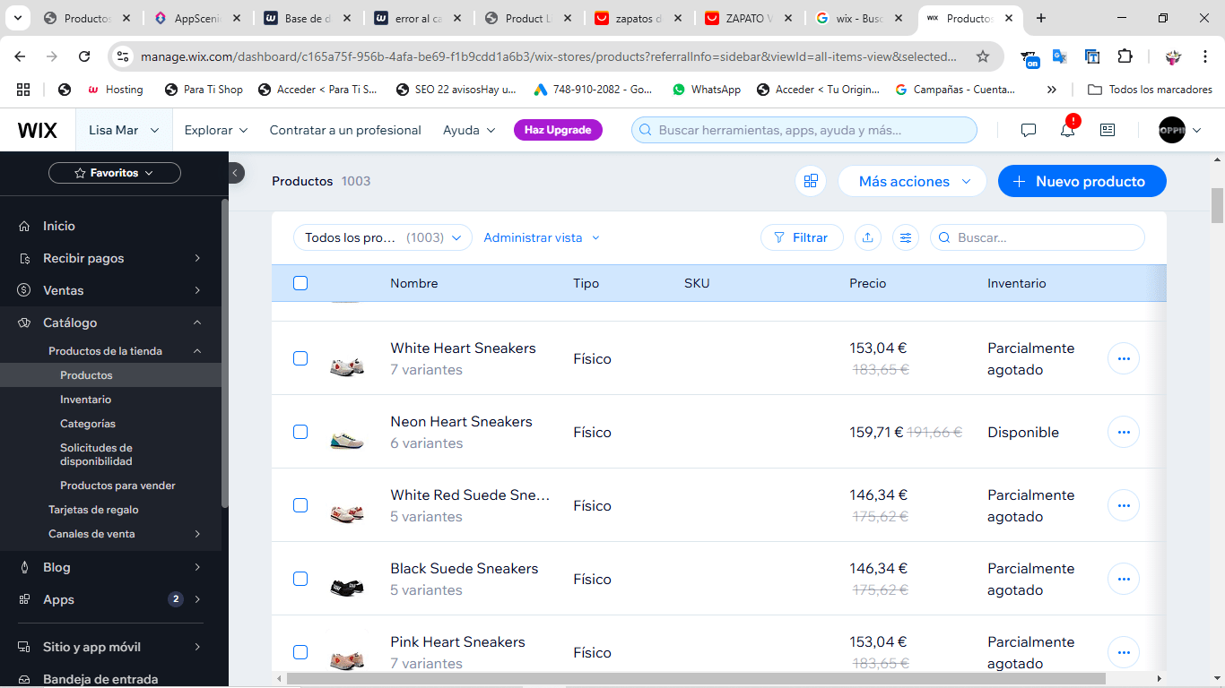Show more bookmarks with double chevron
Screen dimensions: 1225x688
[1052, 90]
